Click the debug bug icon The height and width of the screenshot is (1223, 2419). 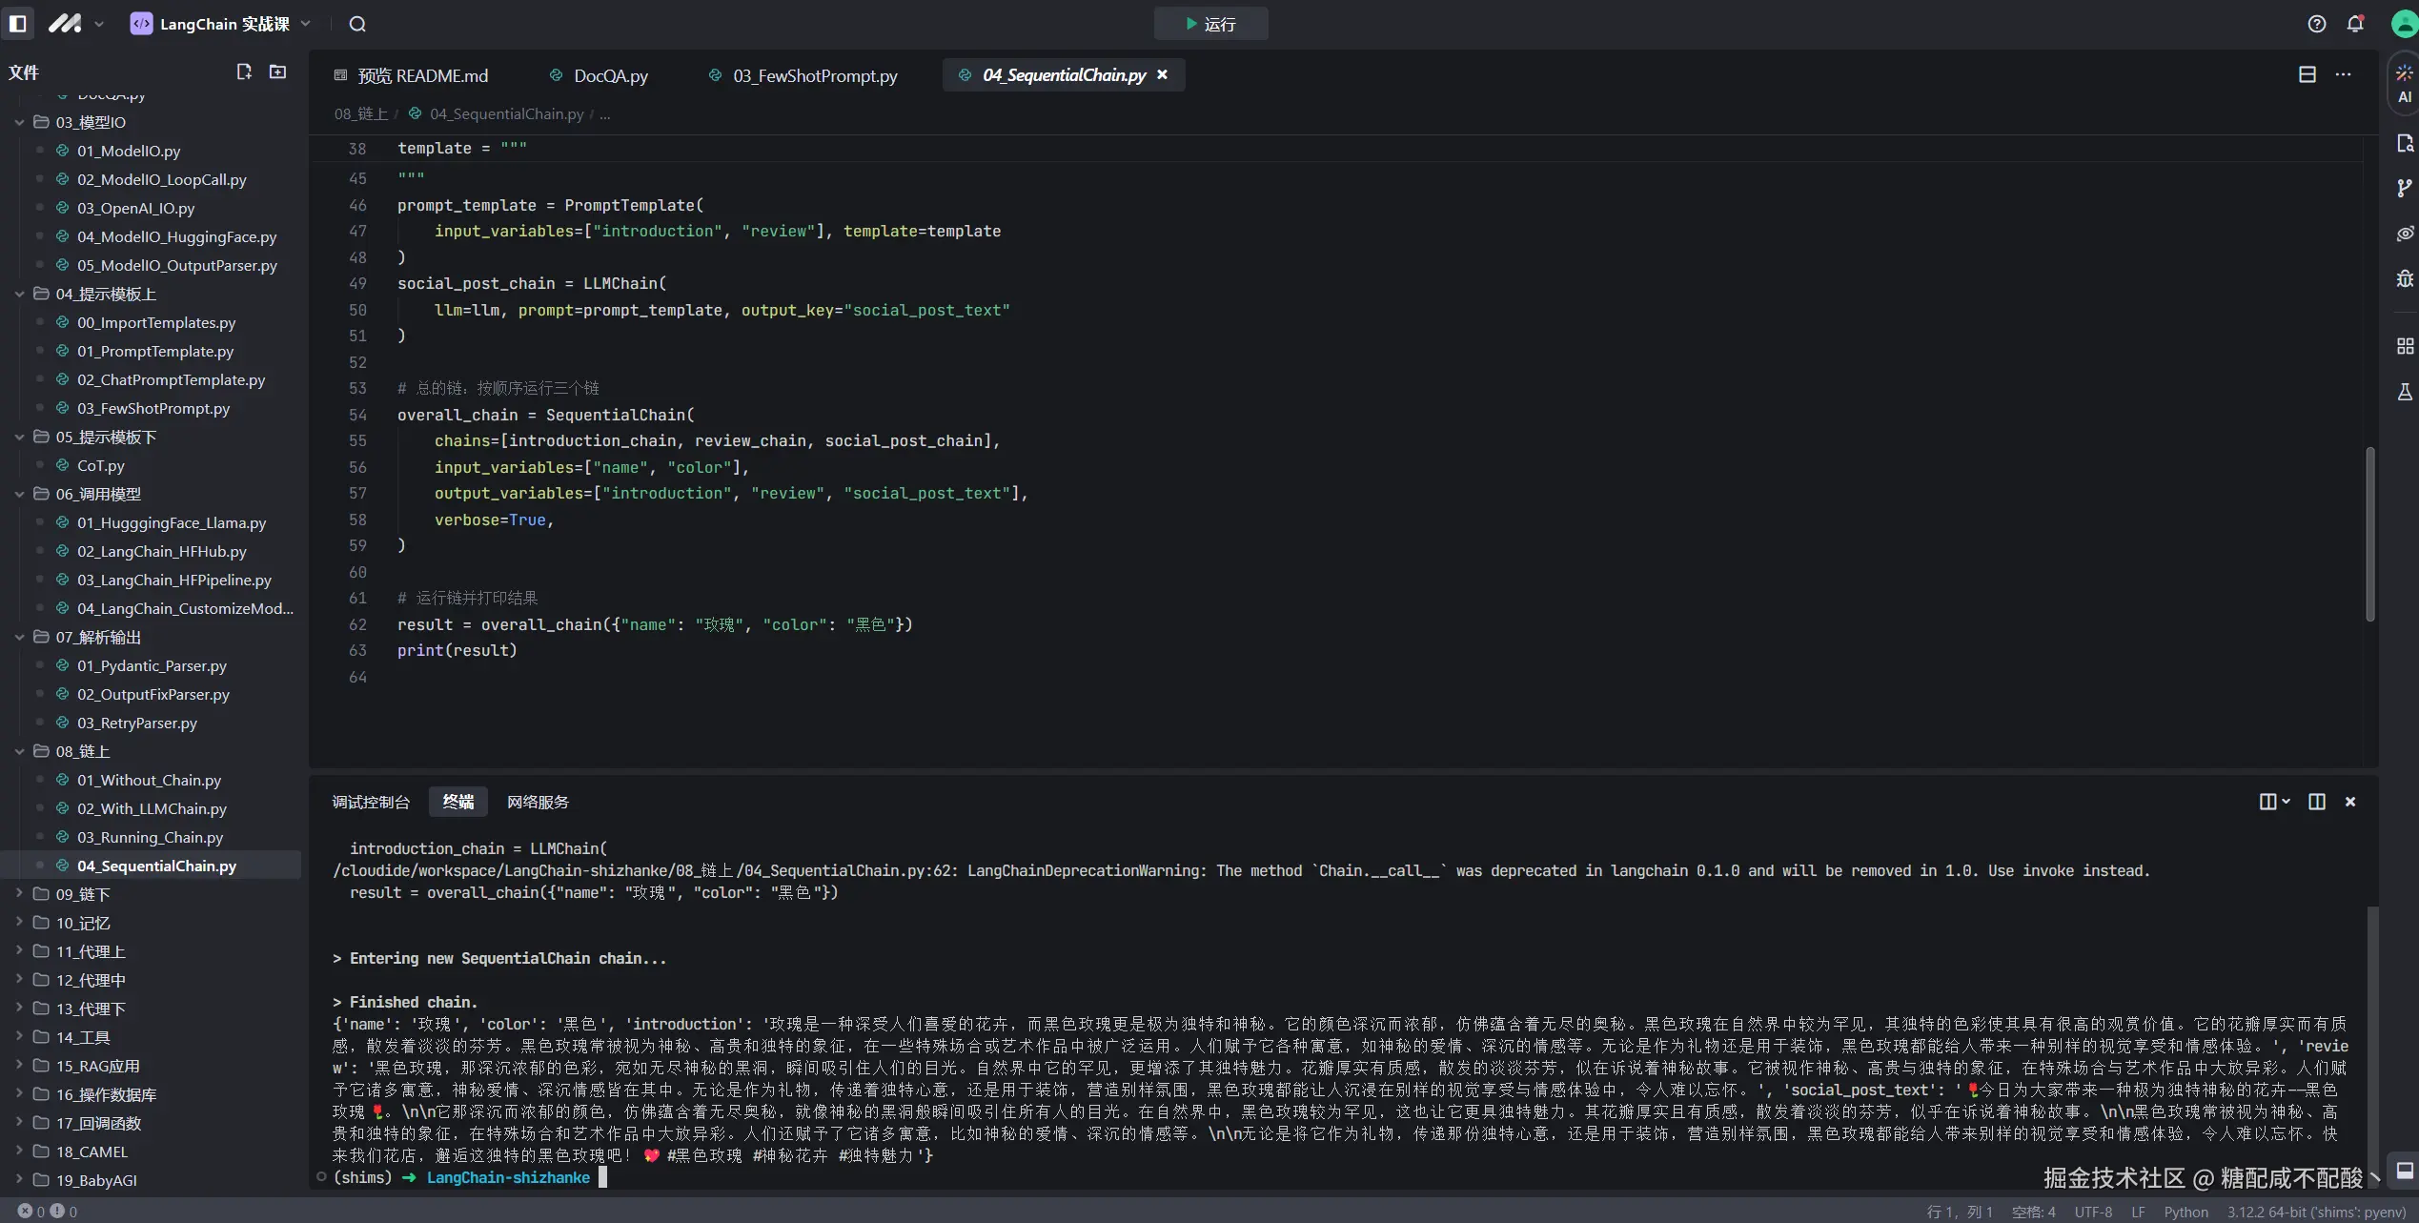(x=2404, y=278)
